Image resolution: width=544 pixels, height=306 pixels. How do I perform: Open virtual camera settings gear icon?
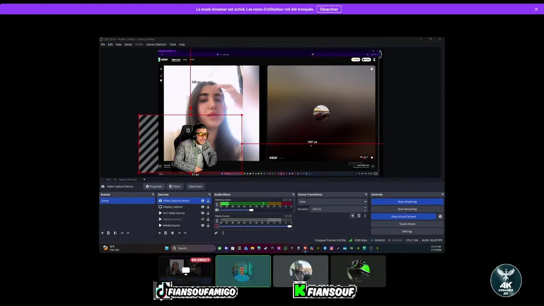coord(440,217)
